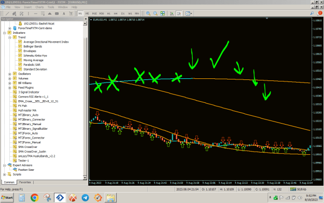The image size is (324, 203).
Task: Select Ichimoku Kinko Hyo indicator
Action: (35, 56)
